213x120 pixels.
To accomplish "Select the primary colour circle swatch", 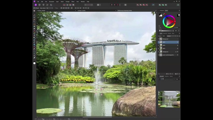I will pyautogui.click(x=161, y=15).
